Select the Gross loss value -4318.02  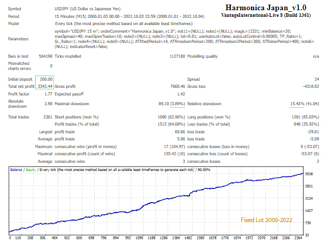[311, 86]
